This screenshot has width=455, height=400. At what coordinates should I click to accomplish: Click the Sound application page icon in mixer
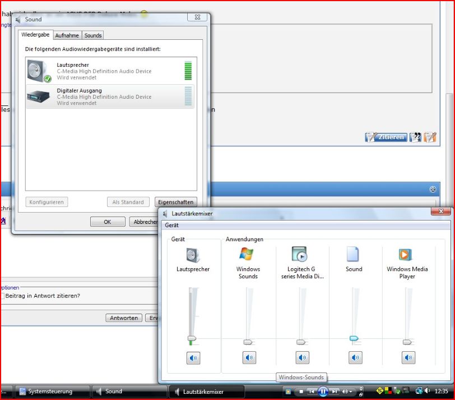coord(353,254)
